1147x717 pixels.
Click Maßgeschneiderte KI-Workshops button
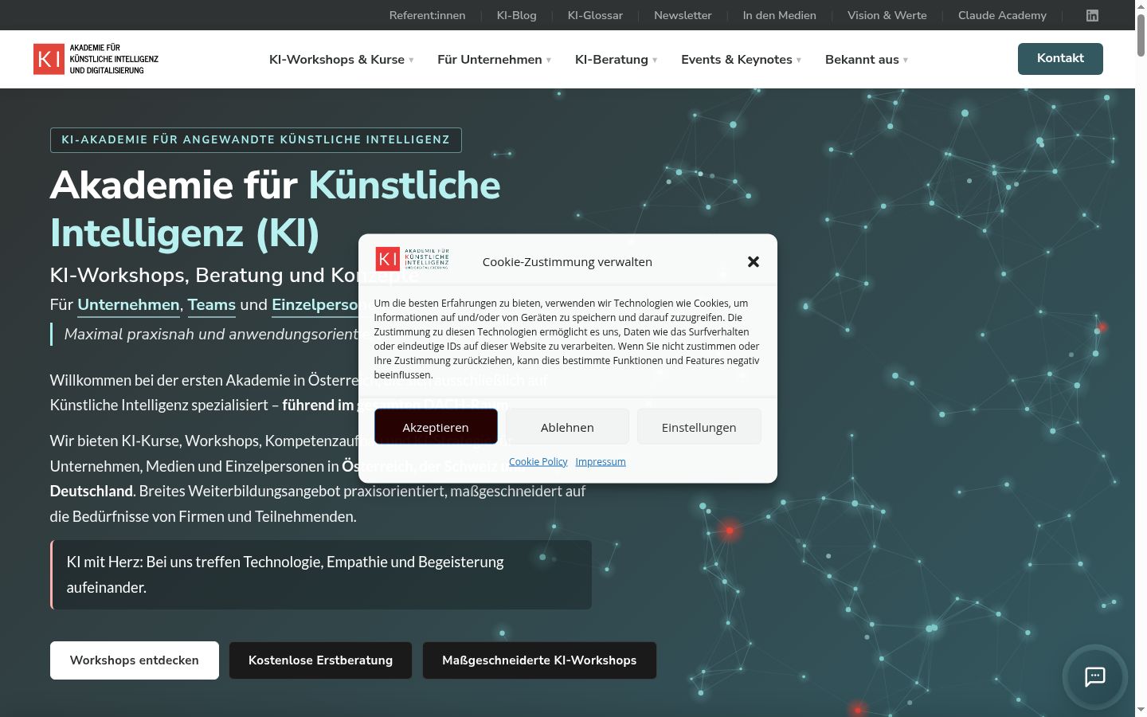(539, 660)
